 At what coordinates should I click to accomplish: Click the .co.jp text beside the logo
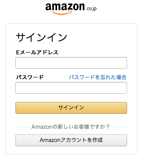91,9
